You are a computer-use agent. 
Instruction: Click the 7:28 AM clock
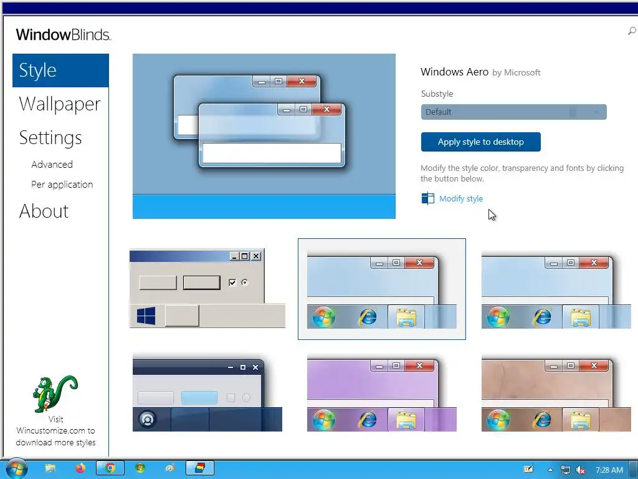609,470
